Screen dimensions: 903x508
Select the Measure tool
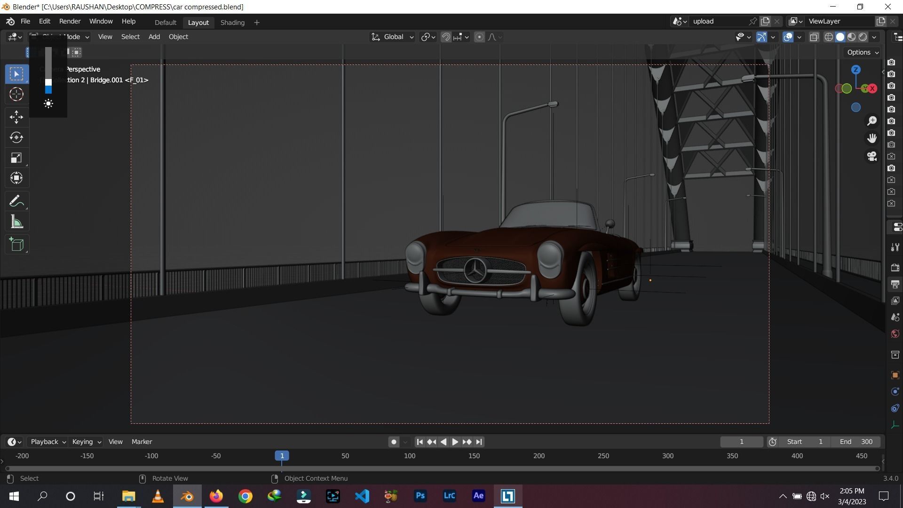[x=16, y=222]
